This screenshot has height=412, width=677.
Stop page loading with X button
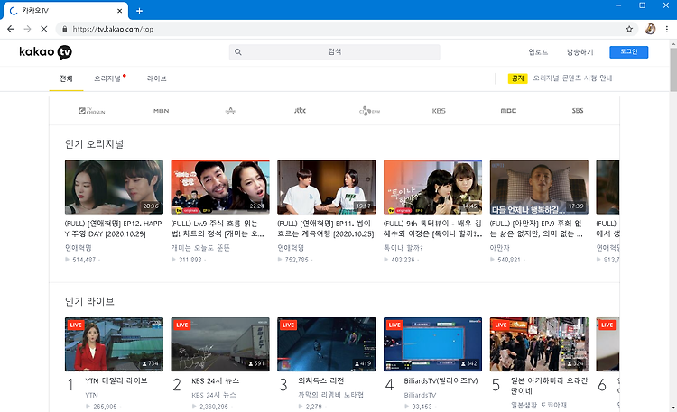click(x=43, y=29)
